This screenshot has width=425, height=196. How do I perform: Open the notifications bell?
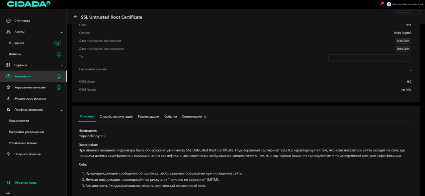coord(381,4)
